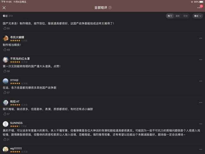Open wg111111's profile avatar
The width and height of the screenshot is (205, 154).
[5, 150]
